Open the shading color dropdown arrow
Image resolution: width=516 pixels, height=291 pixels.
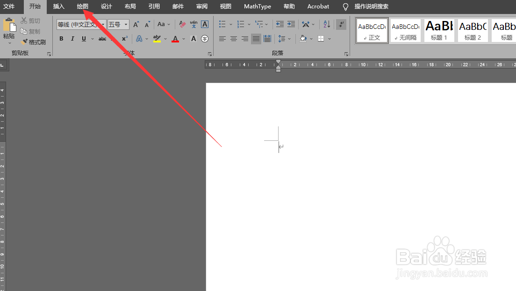click(311, 39)
